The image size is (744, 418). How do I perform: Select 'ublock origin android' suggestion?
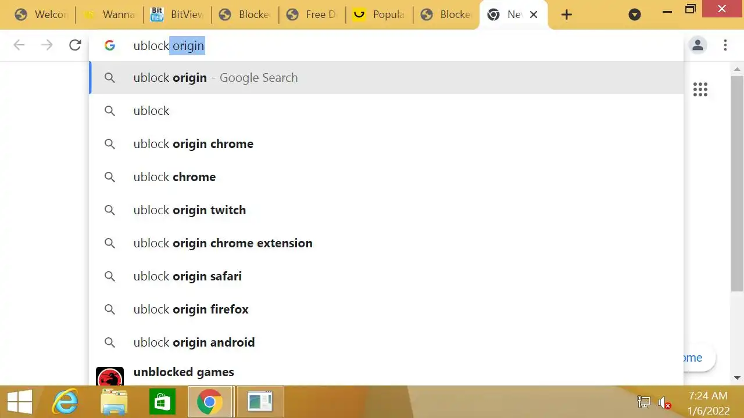coord(387,343)
